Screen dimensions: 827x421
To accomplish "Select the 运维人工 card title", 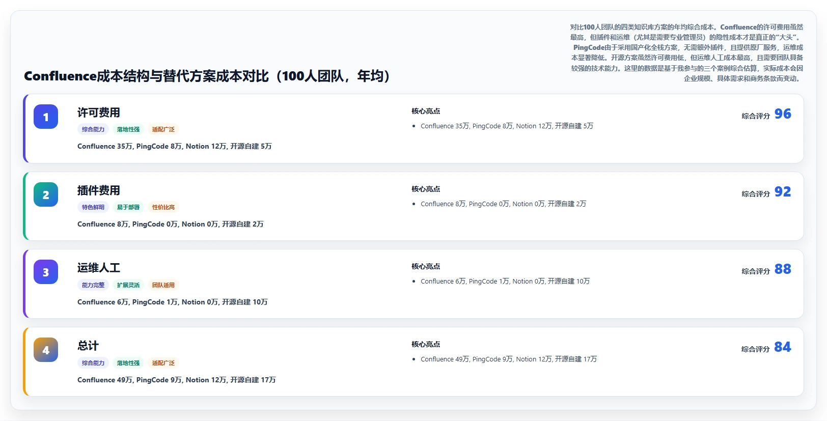I will tap(99, 268).
